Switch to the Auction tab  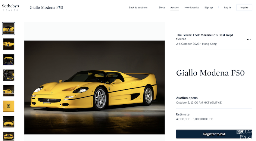[x=175, y=8]
